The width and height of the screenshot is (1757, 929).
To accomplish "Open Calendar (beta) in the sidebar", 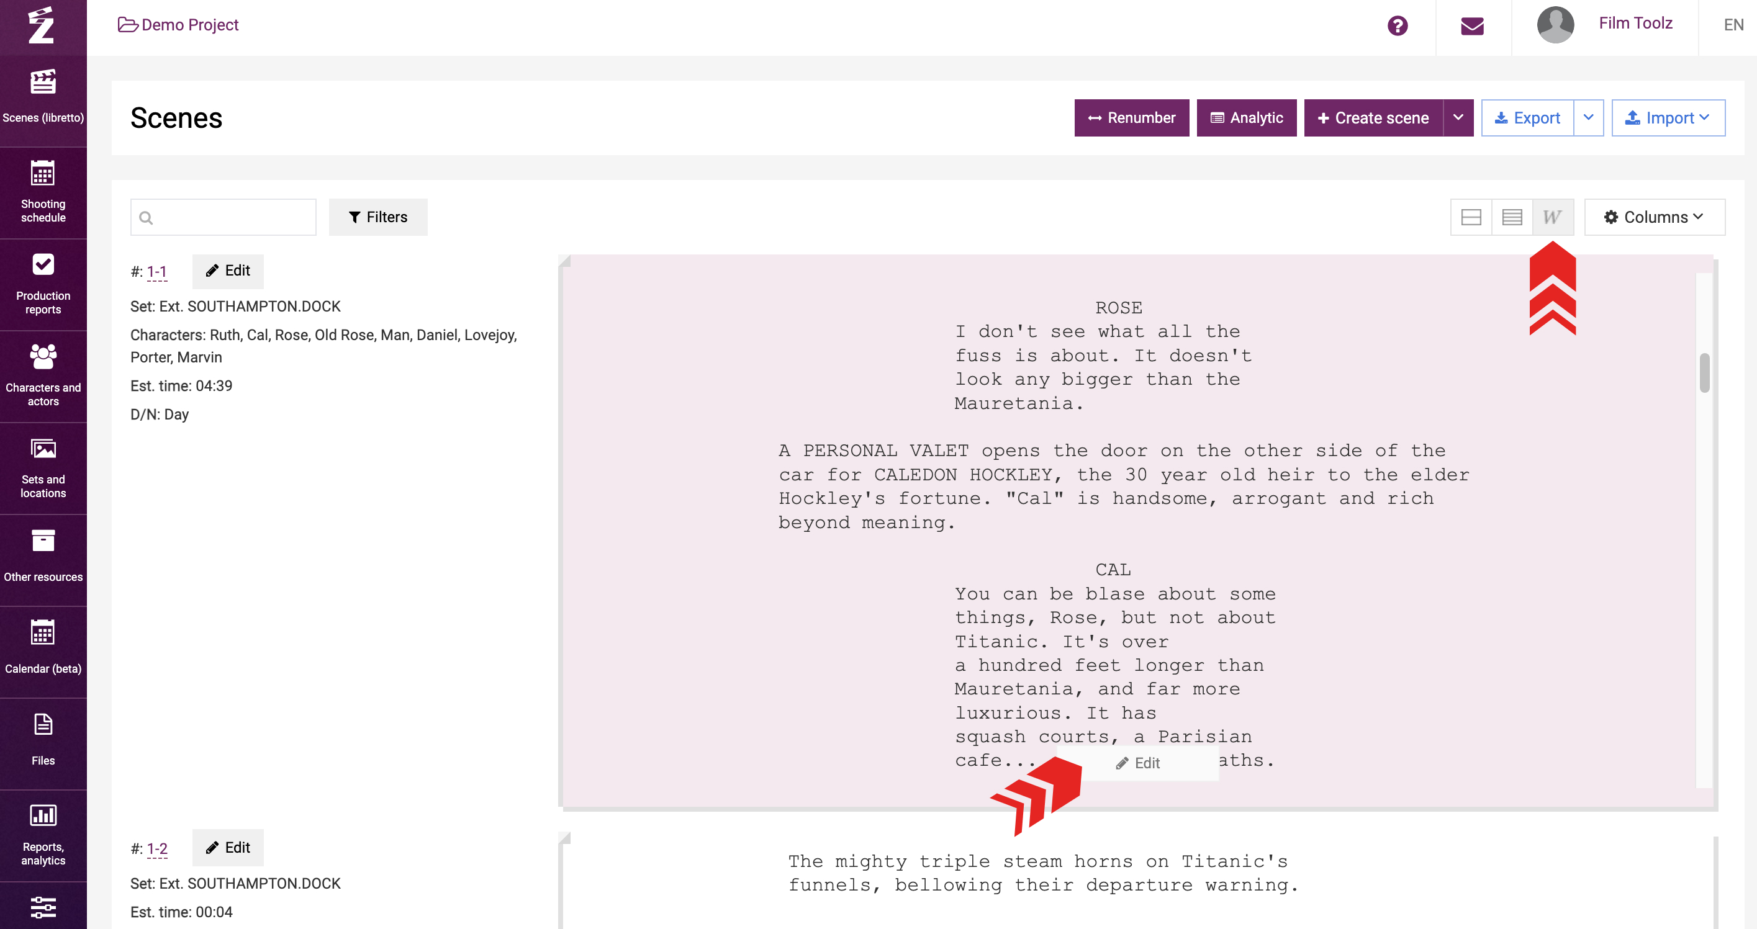I will [43, 652].
